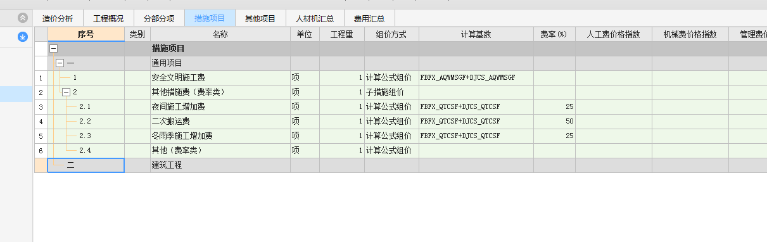Screen dimensions: 767x242
Task: Open the 造价分析 tab
Action: pos(58,18)
